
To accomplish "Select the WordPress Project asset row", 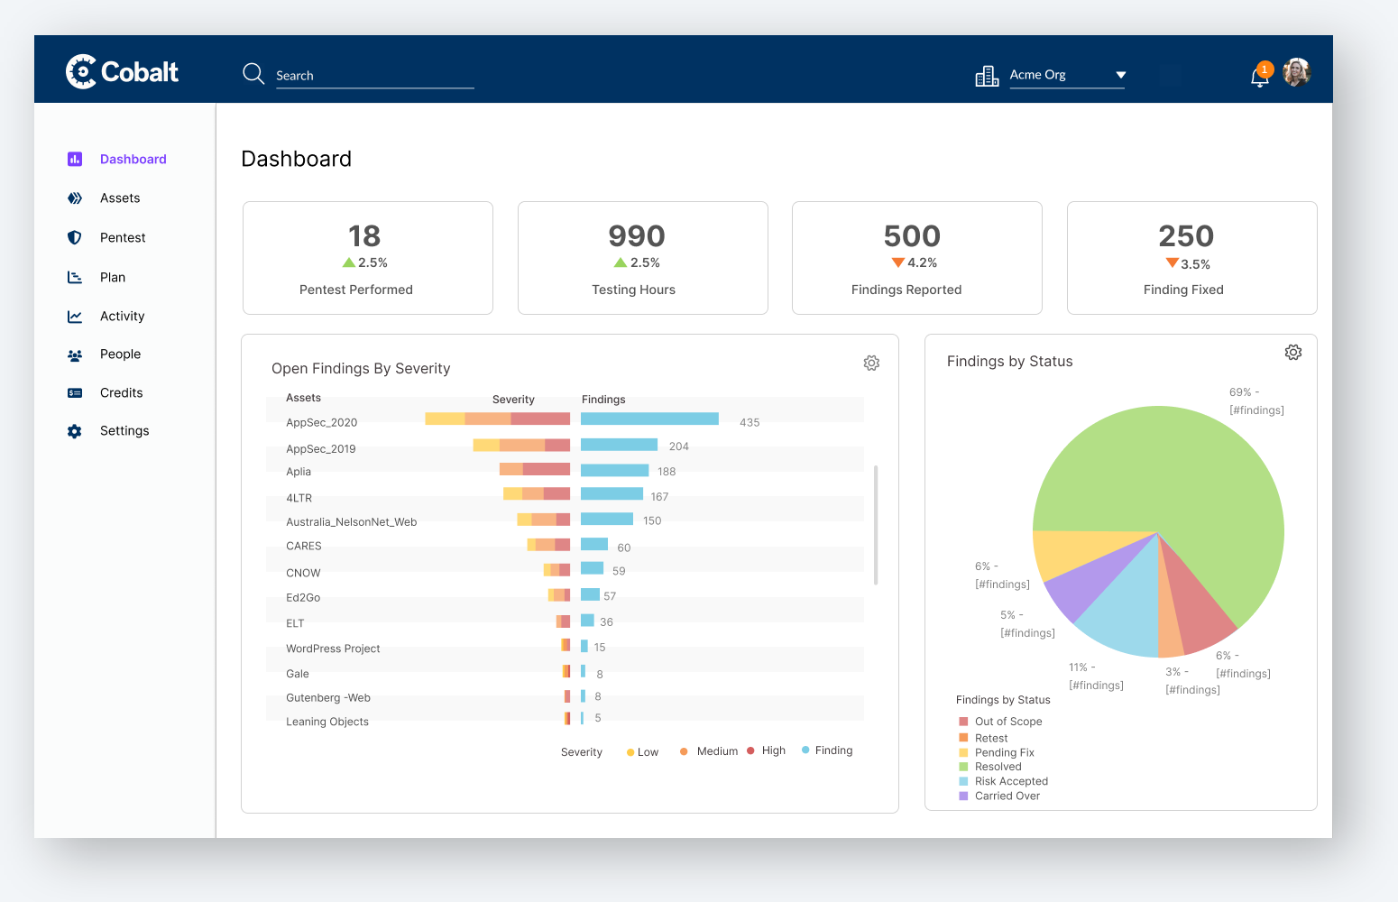I will (x=565, y=648).
